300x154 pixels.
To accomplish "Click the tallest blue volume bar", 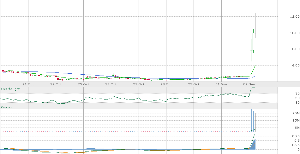I will tap(251, 120).
